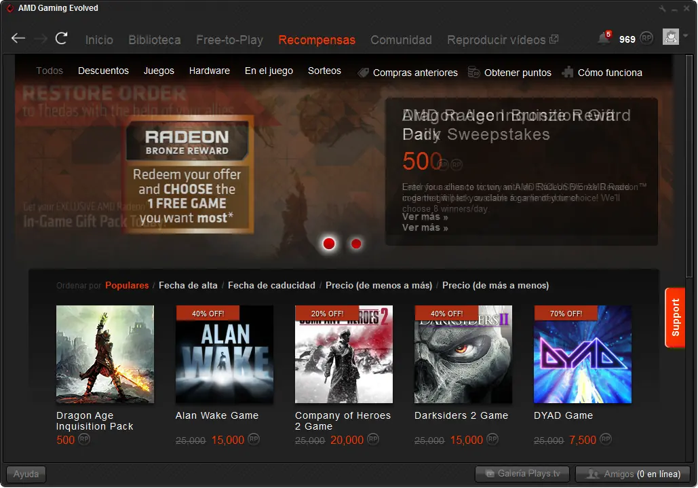Click the tag icon beside Compras anteriores

(x=364, y=73)
